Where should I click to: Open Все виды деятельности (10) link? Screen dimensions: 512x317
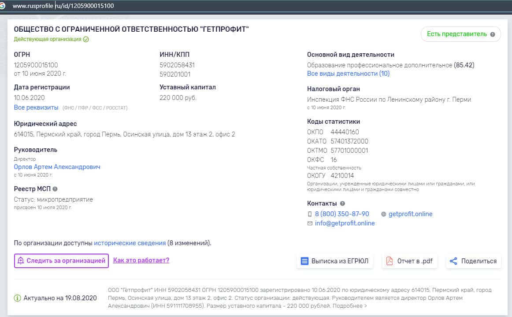click(x=348, y=74)
